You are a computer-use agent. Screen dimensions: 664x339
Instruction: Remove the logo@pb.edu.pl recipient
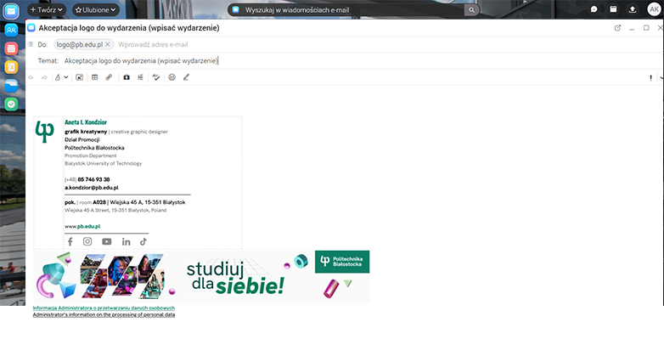click(108, 44)
